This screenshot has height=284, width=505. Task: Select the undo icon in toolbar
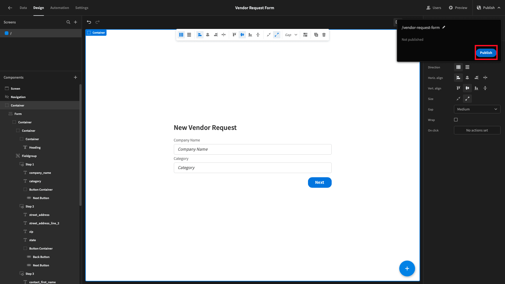(89, 22)
